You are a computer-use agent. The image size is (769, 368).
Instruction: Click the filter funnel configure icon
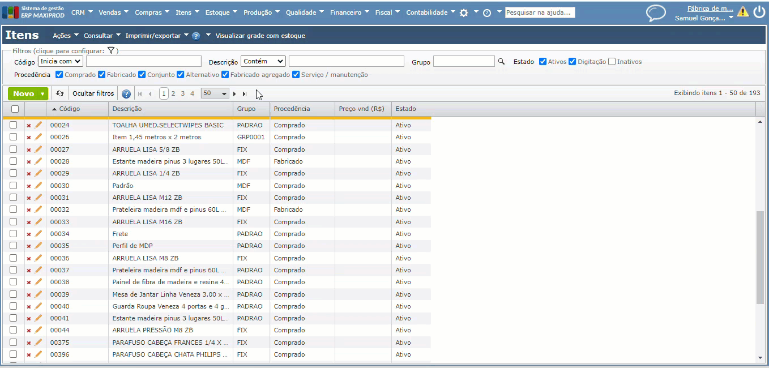(112, 50)
